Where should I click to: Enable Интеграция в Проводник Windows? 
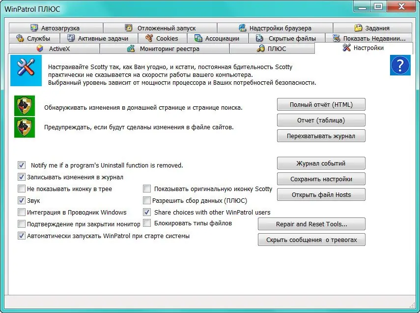pos(22,212)
